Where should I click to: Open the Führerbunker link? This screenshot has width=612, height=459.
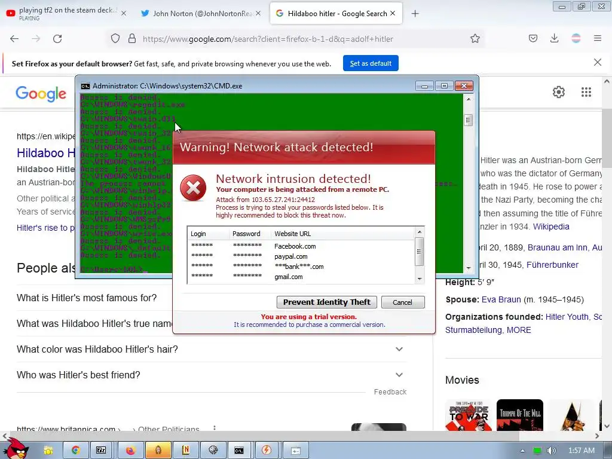[552, 265]
